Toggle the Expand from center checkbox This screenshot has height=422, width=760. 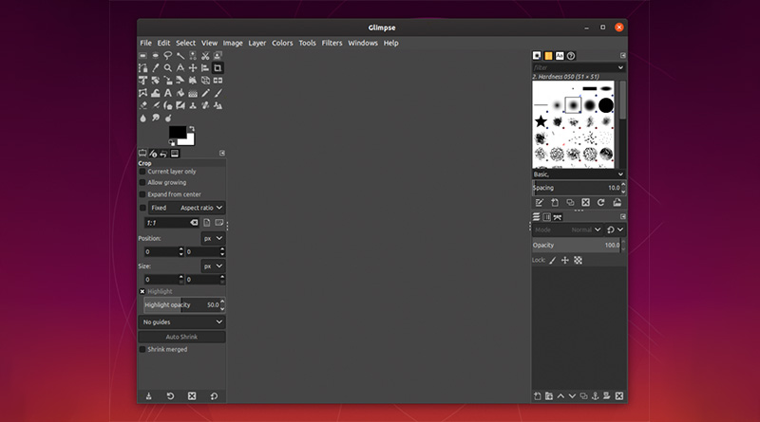coord(143,194)
